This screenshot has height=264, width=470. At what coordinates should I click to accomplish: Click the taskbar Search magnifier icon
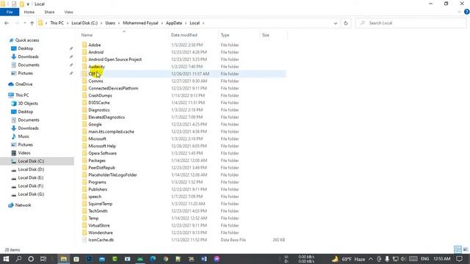[18, 259]
